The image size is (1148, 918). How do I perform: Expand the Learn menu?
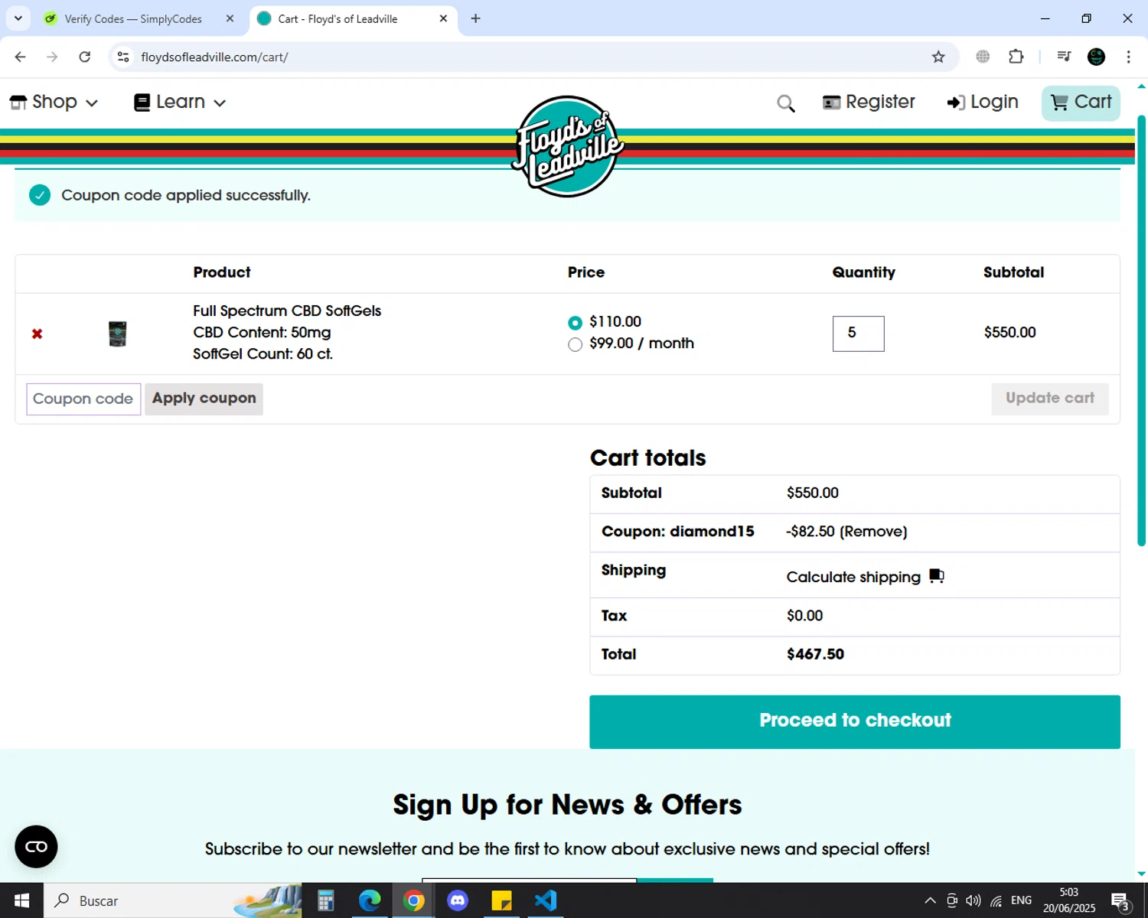click(x=180, y=102)
